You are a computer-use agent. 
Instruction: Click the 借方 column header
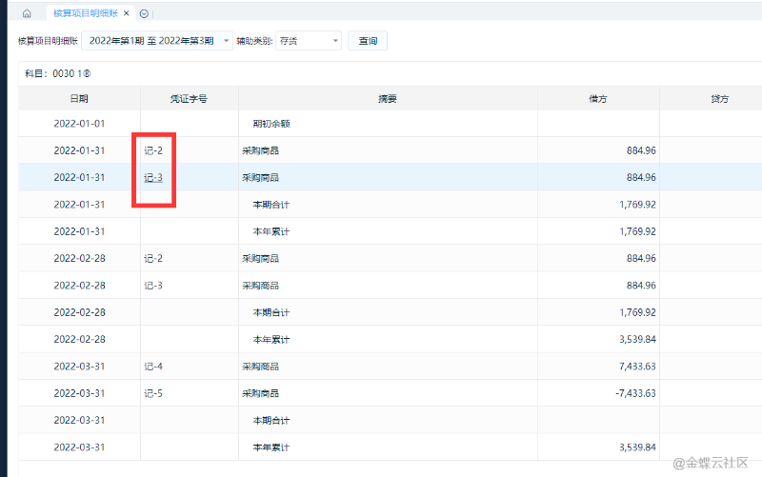point(598,98)
